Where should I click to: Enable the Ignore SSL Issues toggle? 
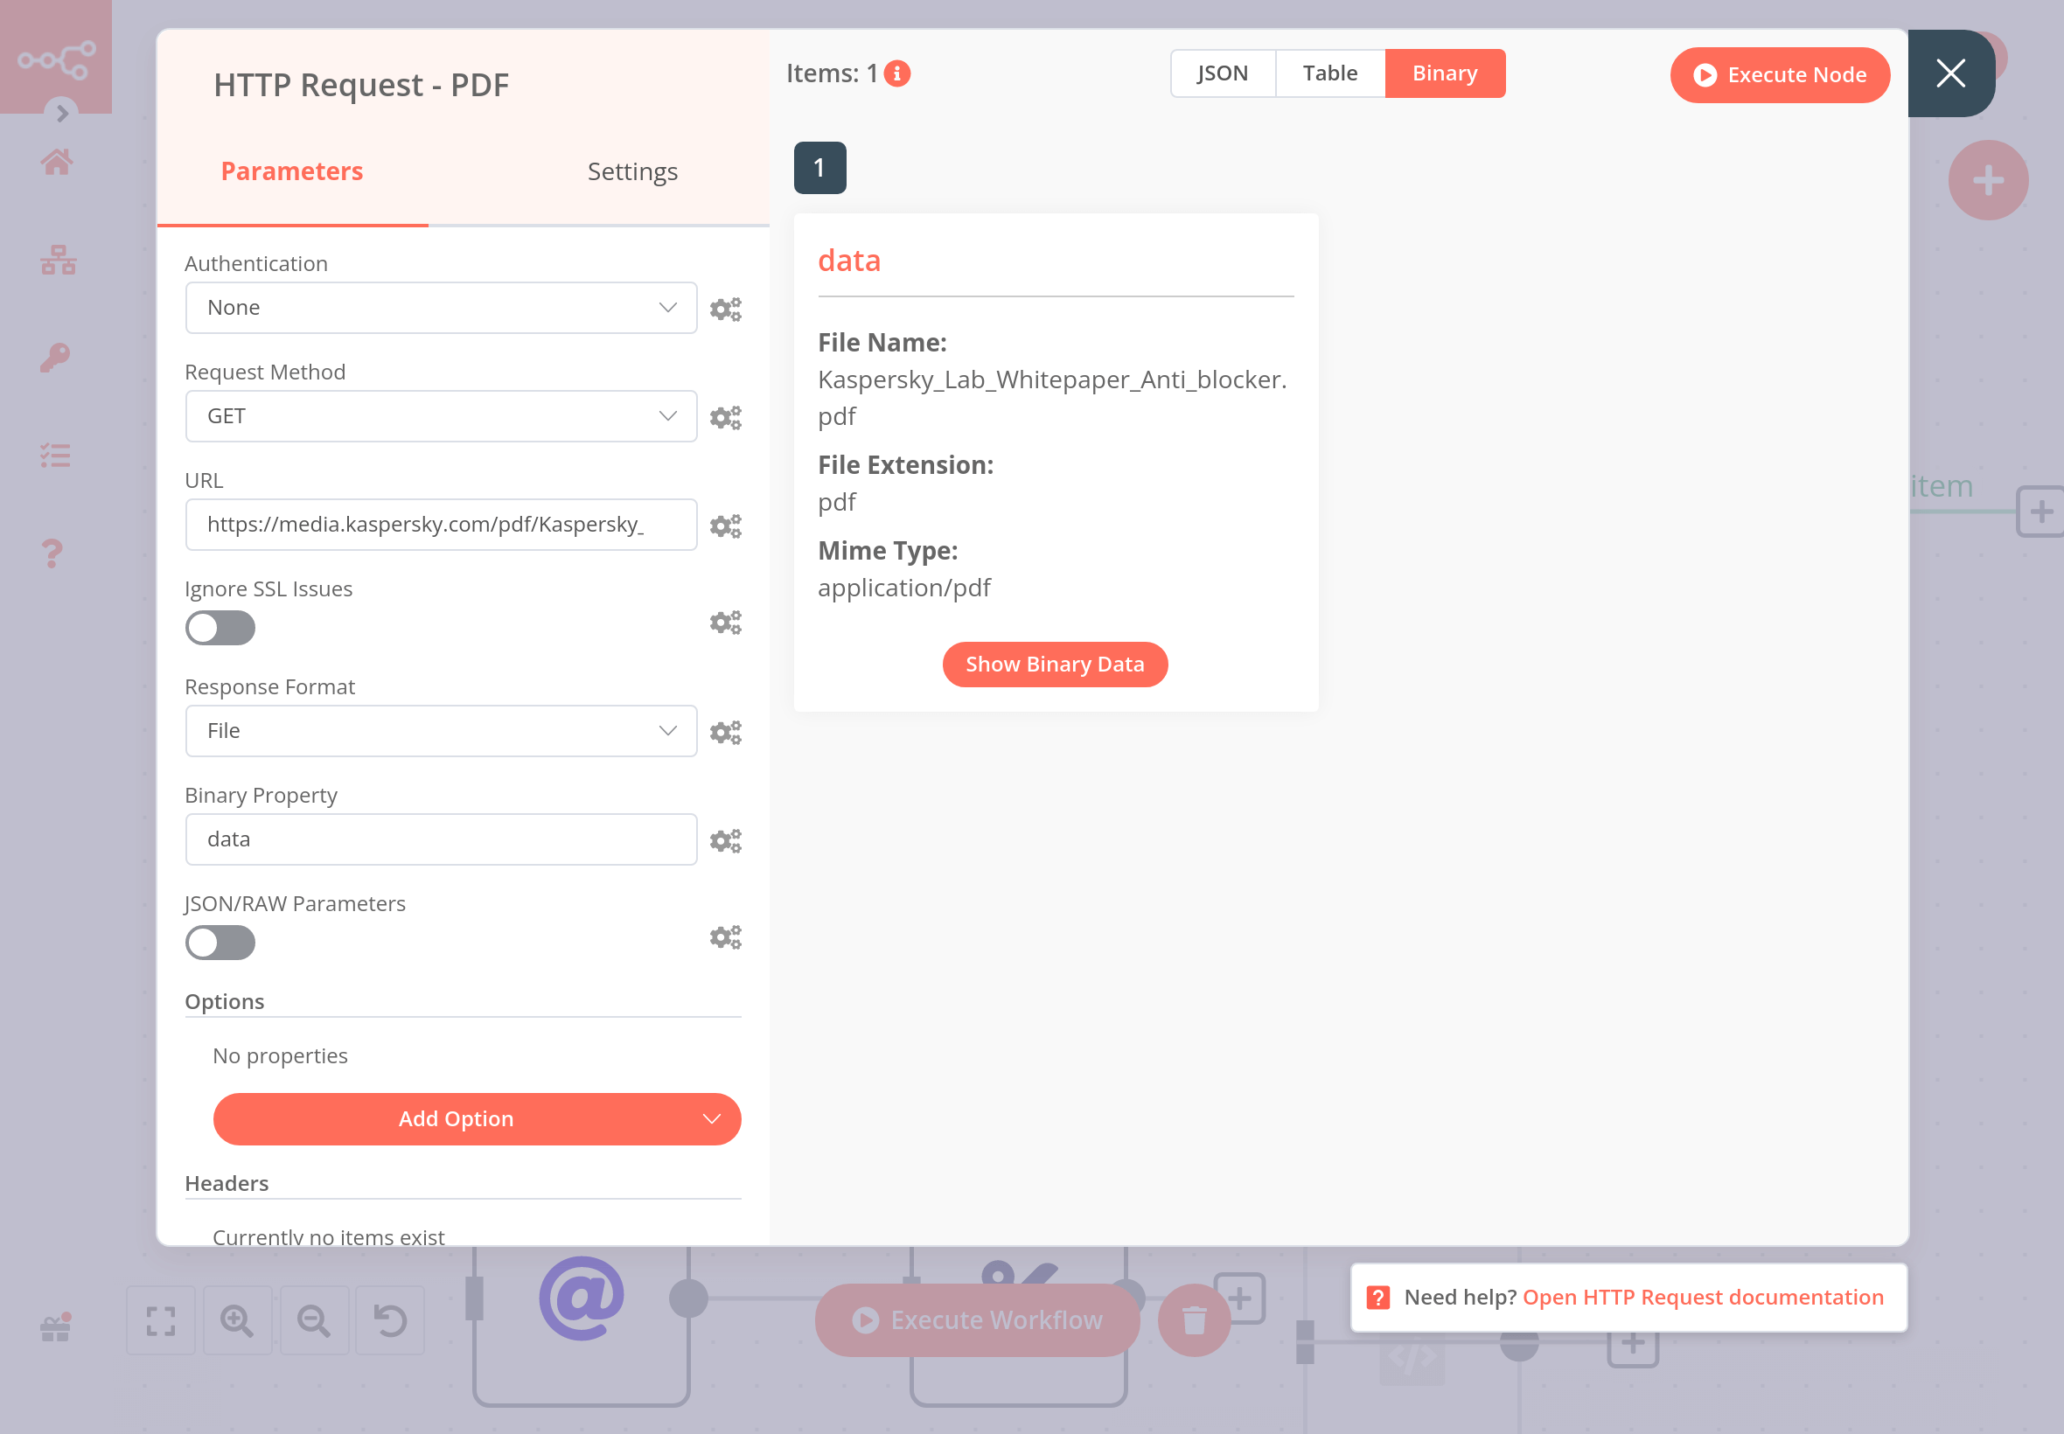tap(220, 628)
